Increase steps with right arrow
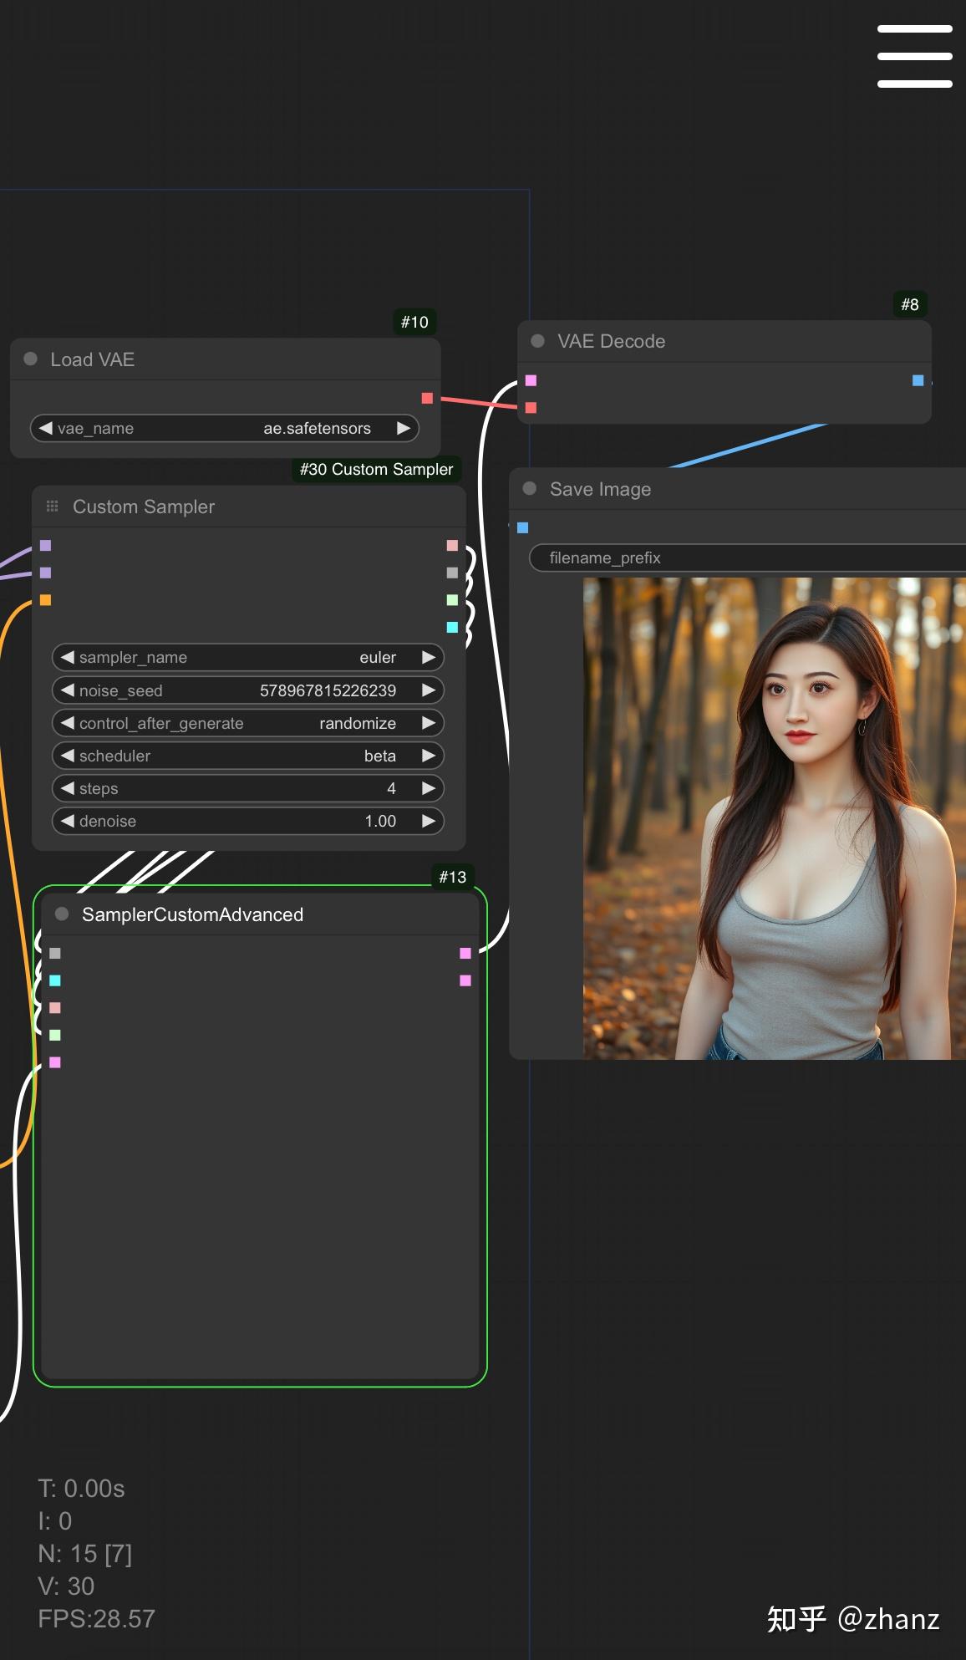Viewport: 966px width, 1660px height. point(429,788)
